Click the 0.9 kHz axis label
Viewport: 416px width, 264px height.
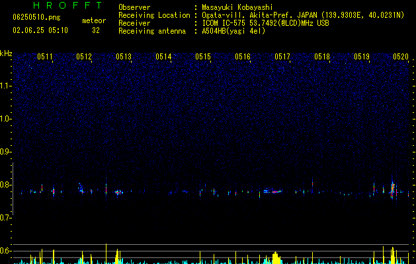point(6,152)
